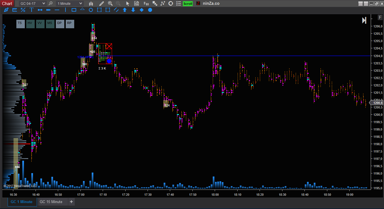Choose the blue diamond marker tool

click(142, 10)
